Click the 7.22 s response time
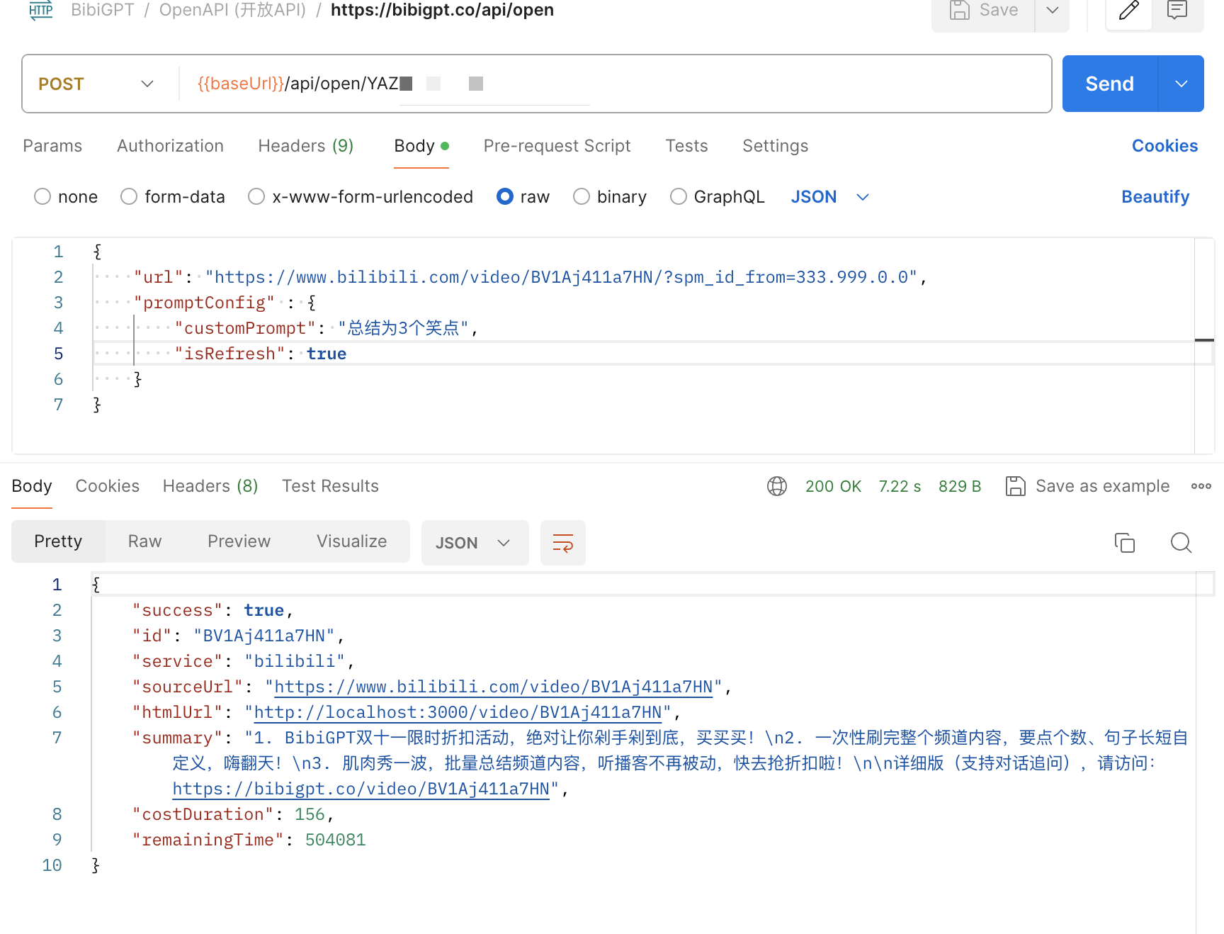 (x=900, y=486)
